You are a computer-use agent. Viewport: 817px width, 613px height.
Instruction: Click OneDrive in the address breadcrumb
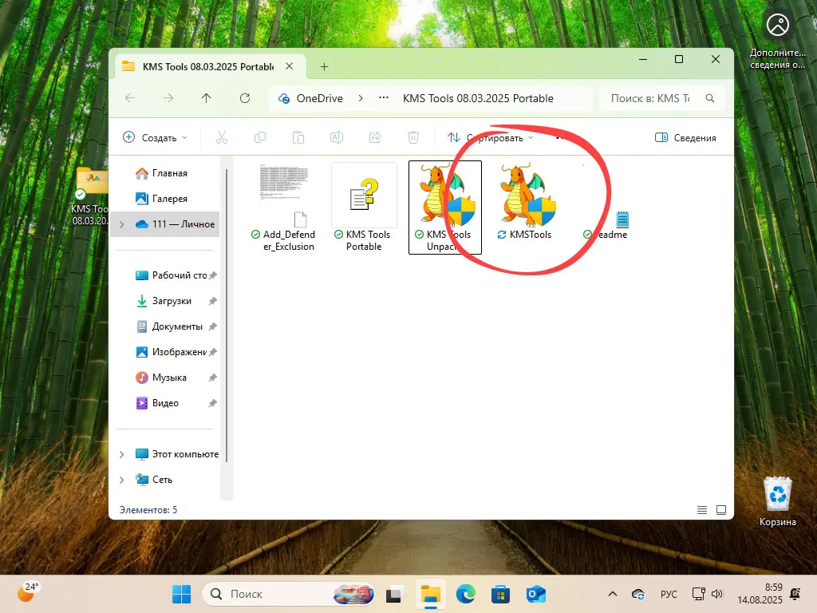tap(319, 98)
